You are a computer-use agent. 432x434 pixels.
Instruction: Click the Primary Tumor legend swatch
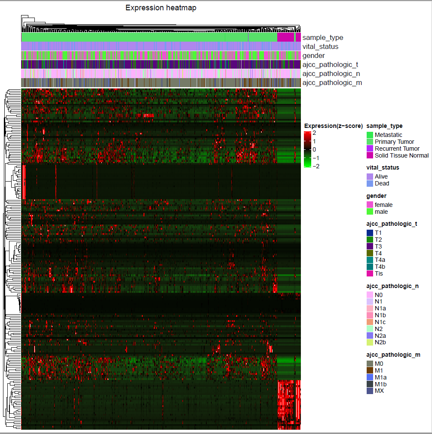[370, 142]
